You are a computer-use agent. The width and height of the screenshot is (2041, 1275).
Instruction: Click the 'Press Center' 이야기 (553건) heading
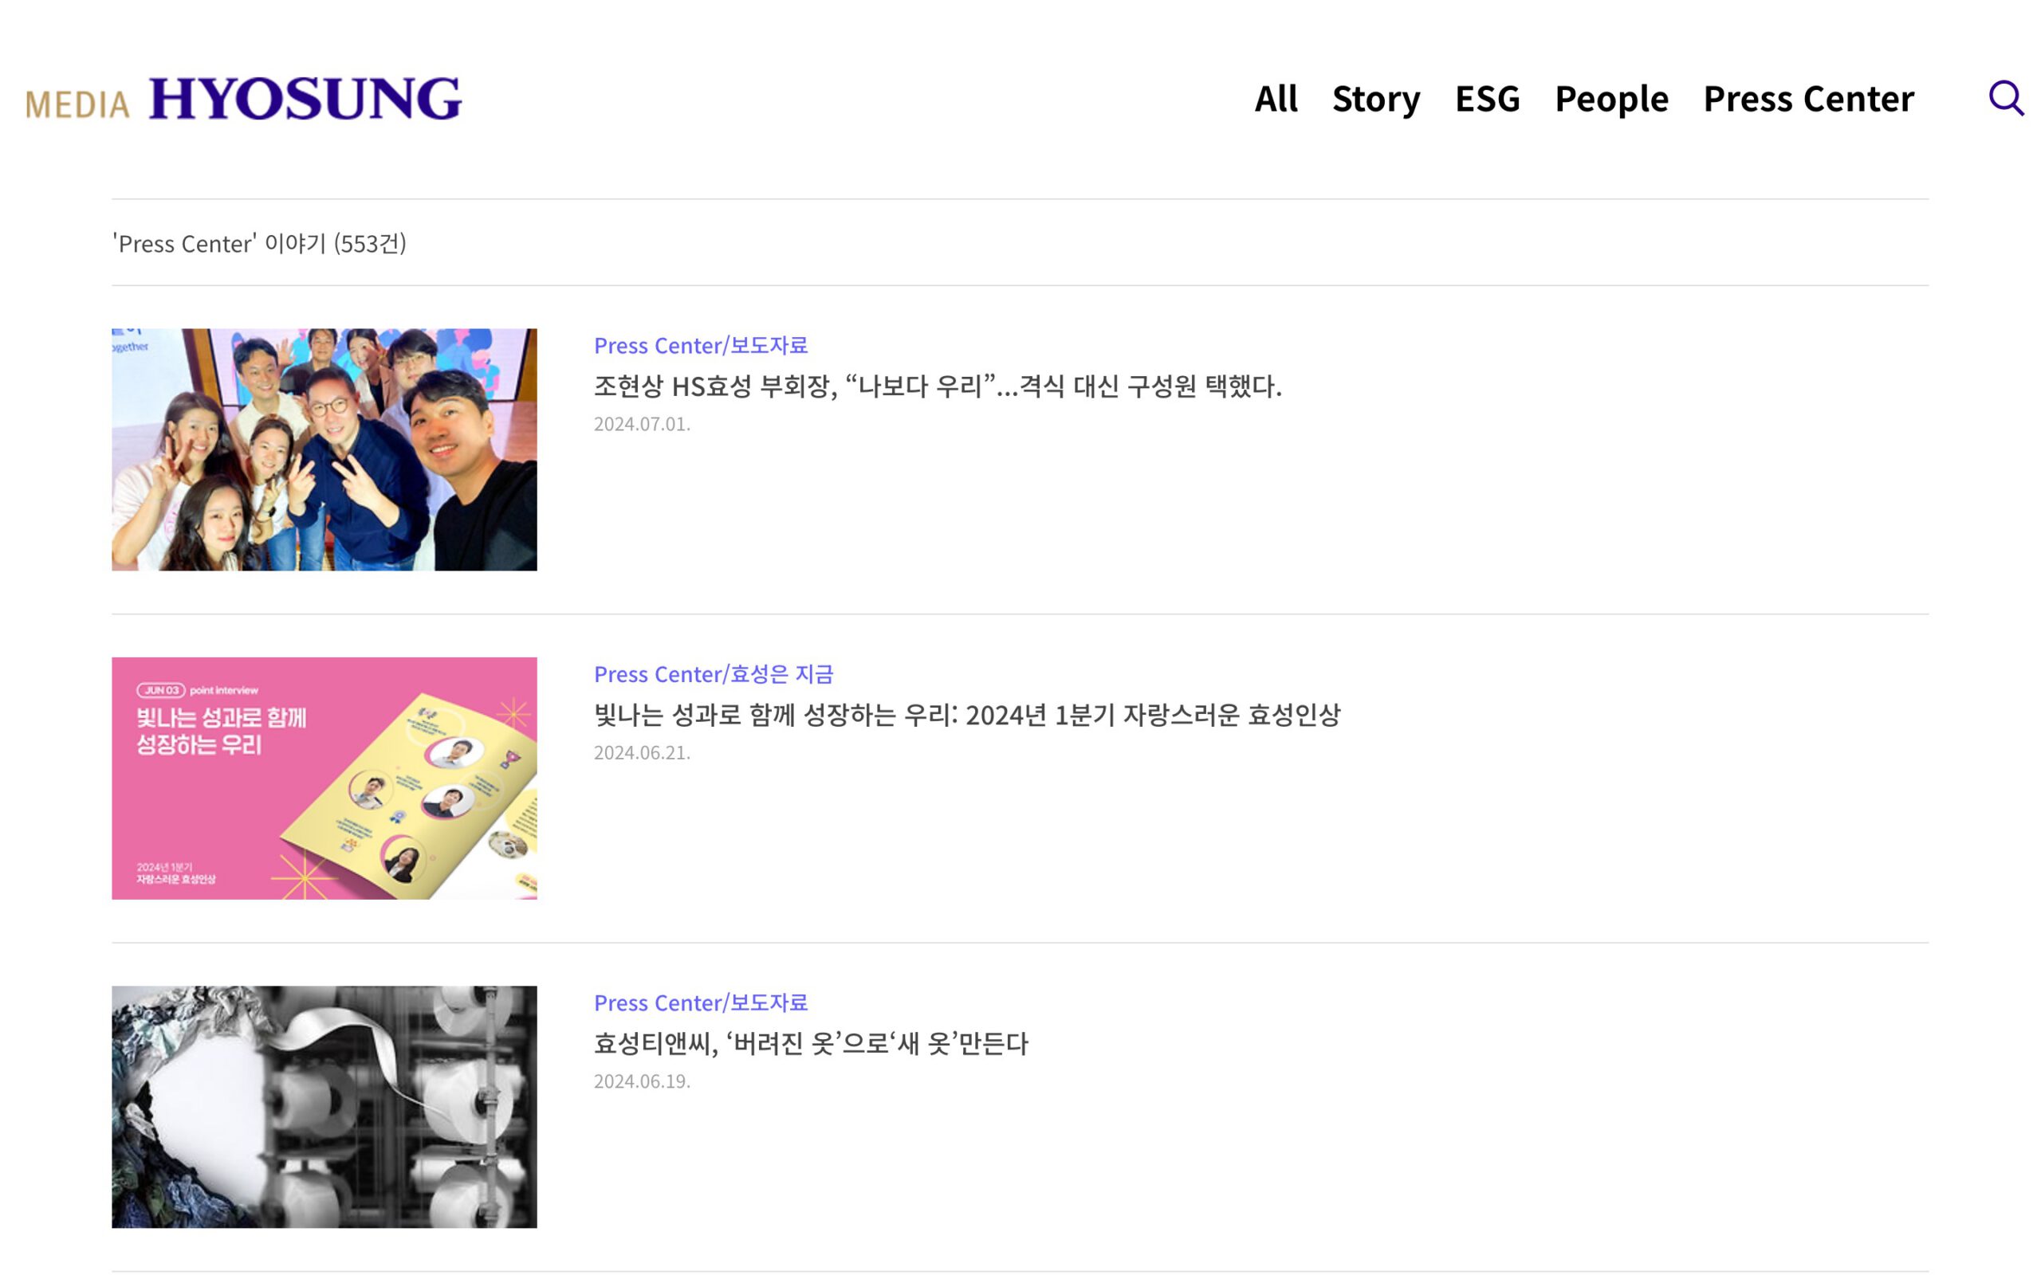click(259, 244)
